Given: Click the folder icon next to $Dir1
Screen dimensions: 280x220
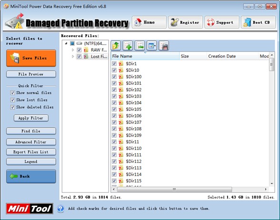Looking at the screenshot, I should click(121, 64).
